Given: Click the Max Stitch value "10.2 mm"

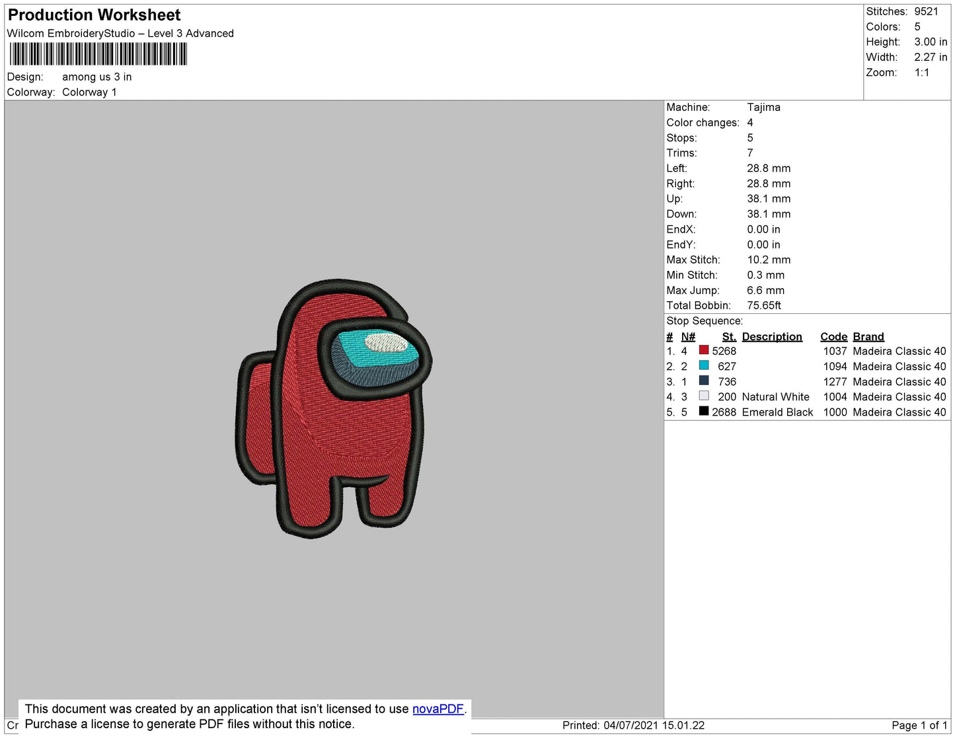Looking at the screenshot, I should (769, 260).
